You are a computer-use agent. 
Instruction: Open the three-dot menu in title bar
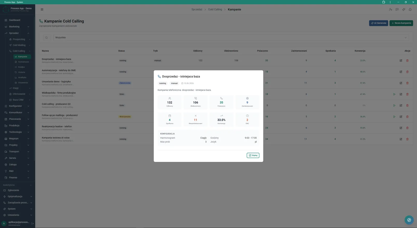click(x=390, y=2)
